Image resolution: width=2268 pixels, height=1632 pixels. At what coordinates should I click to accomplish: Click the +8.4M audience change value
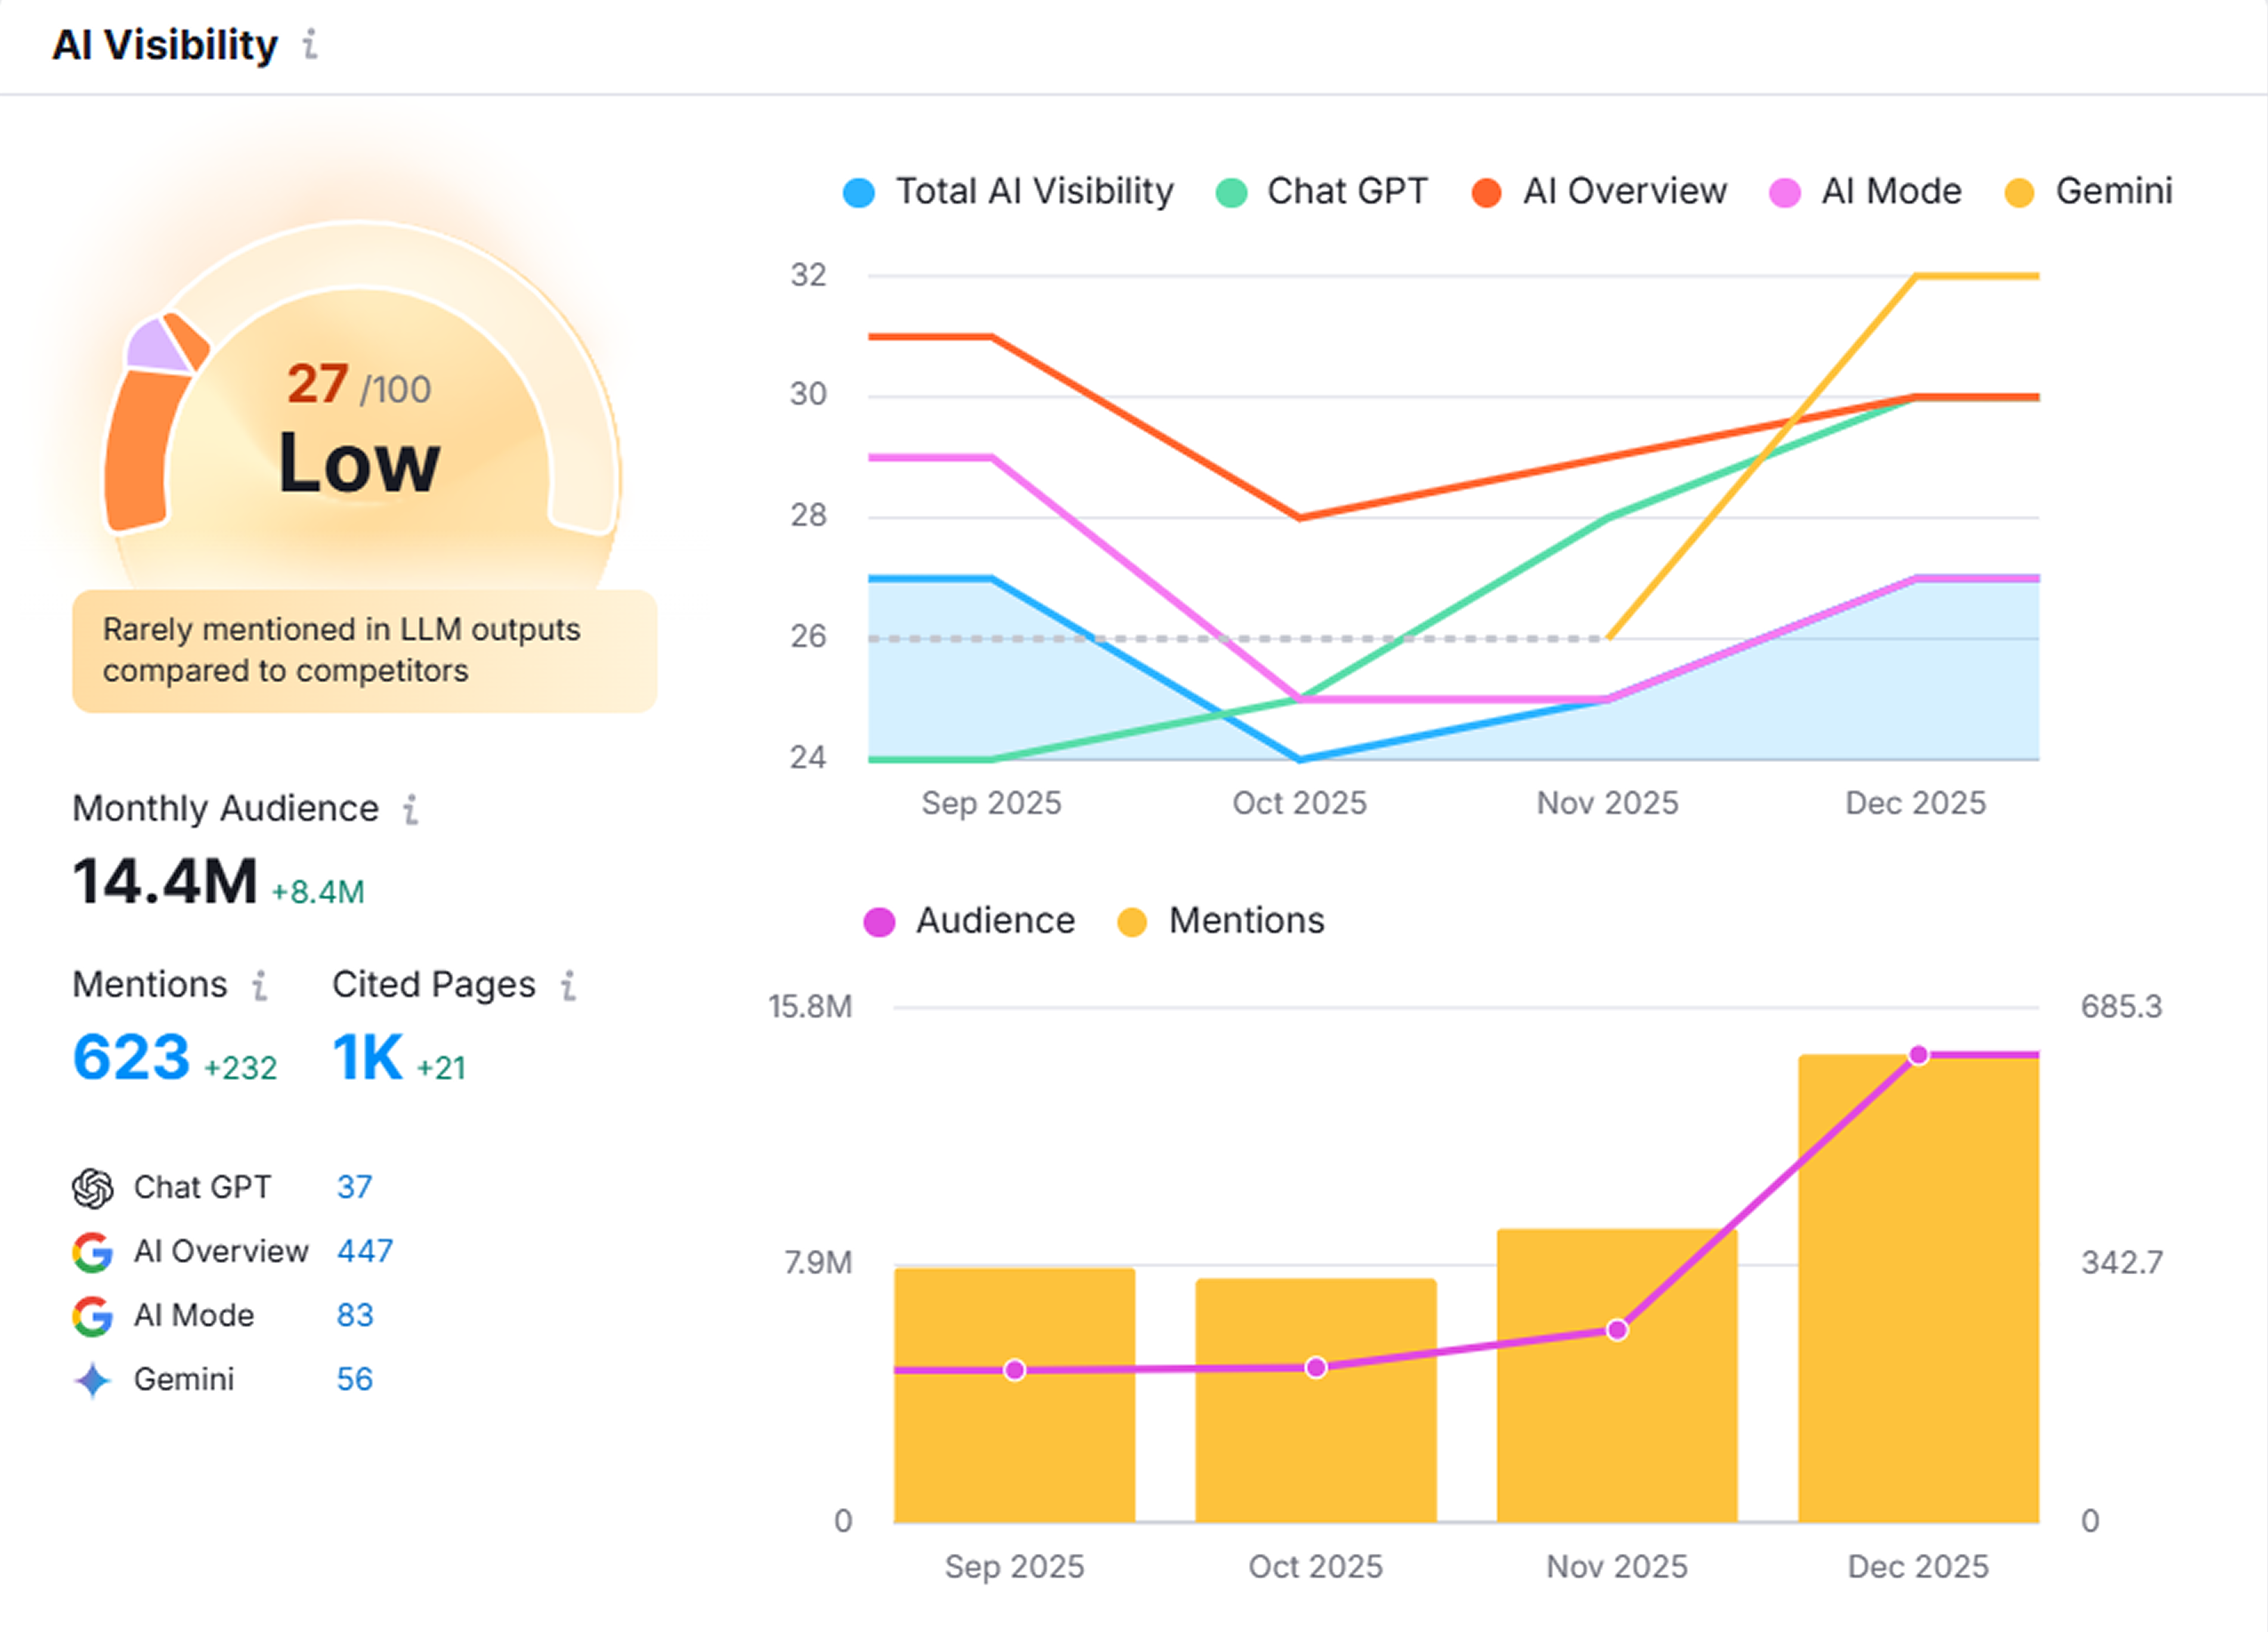point(318,892)
